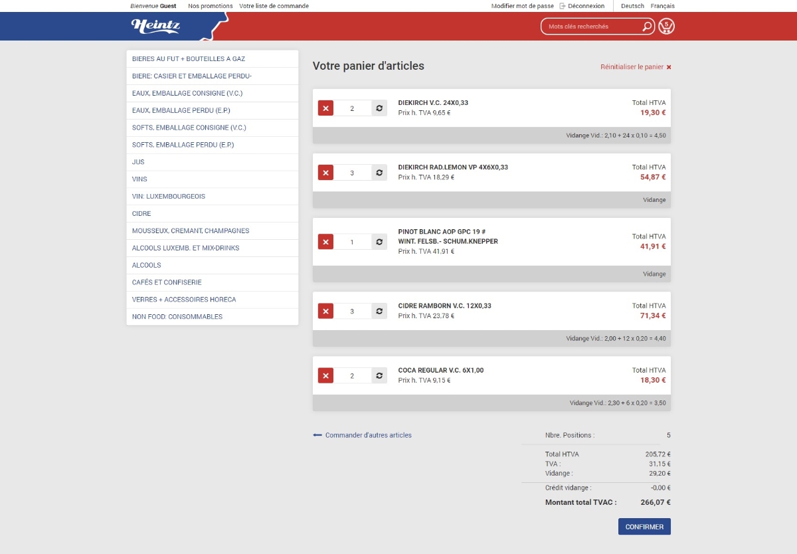Screen dimensions: 797x554
Task: Click the Total HTVA 205,72 € summary value
Action: click(657, 454)
